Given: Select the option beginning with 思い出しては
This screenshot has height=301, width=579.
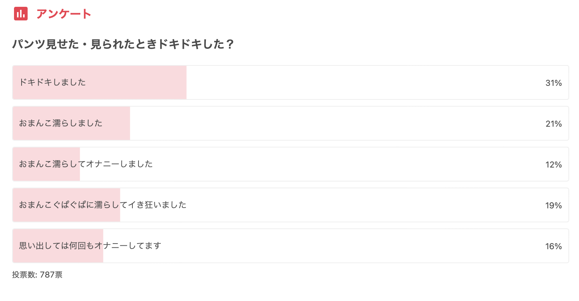Looking at the screenshot, I should coord(291,246).
